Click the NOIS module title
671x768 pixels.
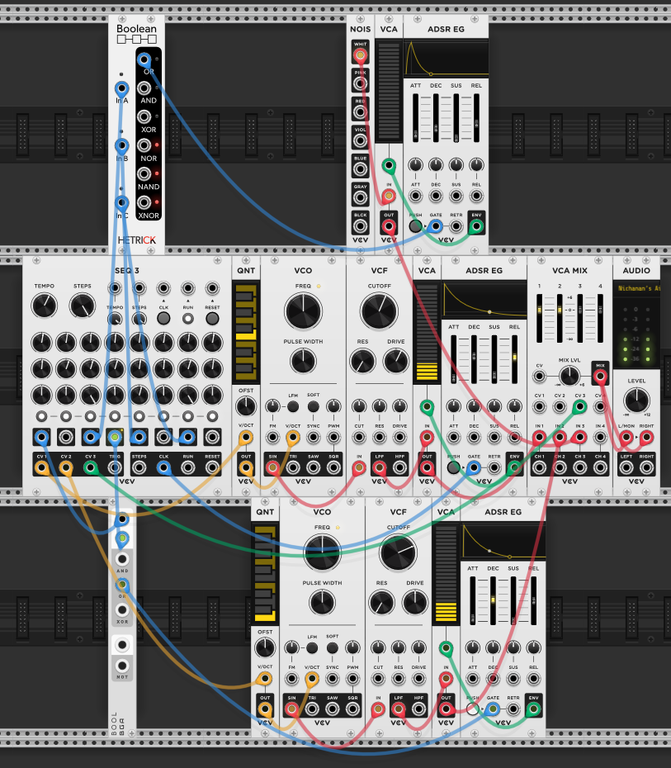point(360,29)
